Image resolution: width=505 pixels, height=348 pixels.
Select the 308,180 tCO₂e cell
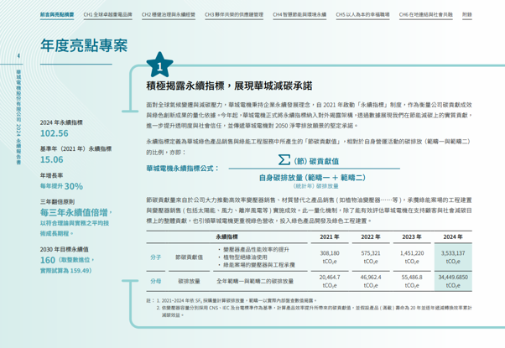coord(330,257)
